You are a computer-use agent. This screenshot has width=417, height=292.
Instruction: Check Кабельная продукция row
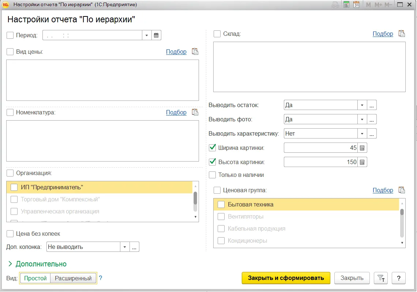pyautogui.click(x=221, y=228)
